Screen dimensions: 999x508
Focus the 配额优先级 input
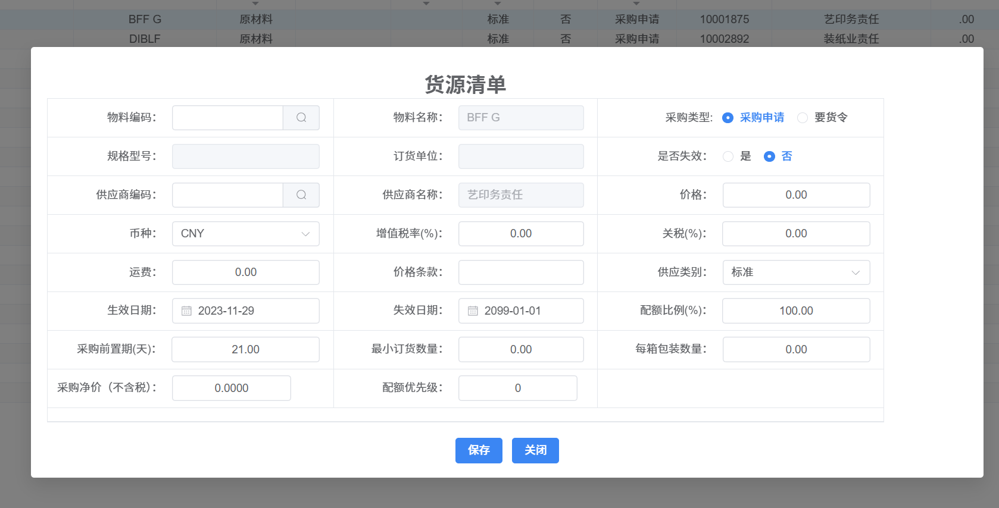[x=517, y=388]
